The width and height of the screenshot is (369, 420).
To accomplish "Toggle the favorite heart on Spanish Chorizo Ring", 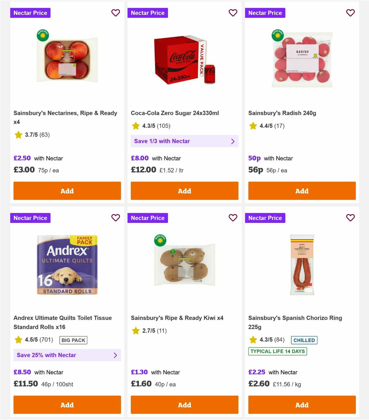I will click(x=351, y=218).
